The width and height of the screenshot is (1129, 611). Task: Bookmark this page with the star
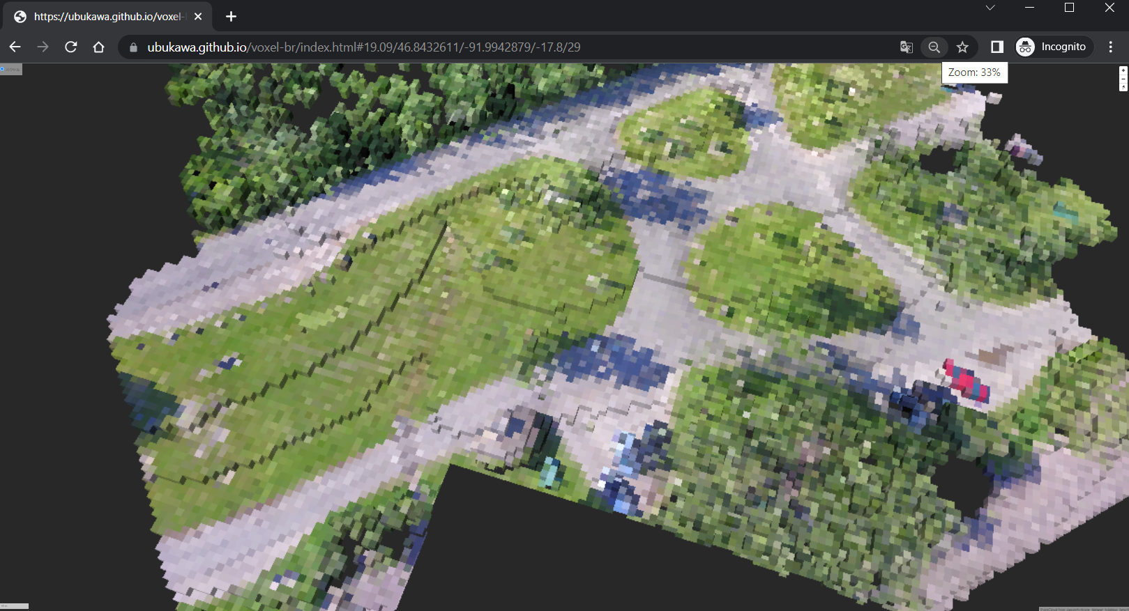[x=963, y=47]
